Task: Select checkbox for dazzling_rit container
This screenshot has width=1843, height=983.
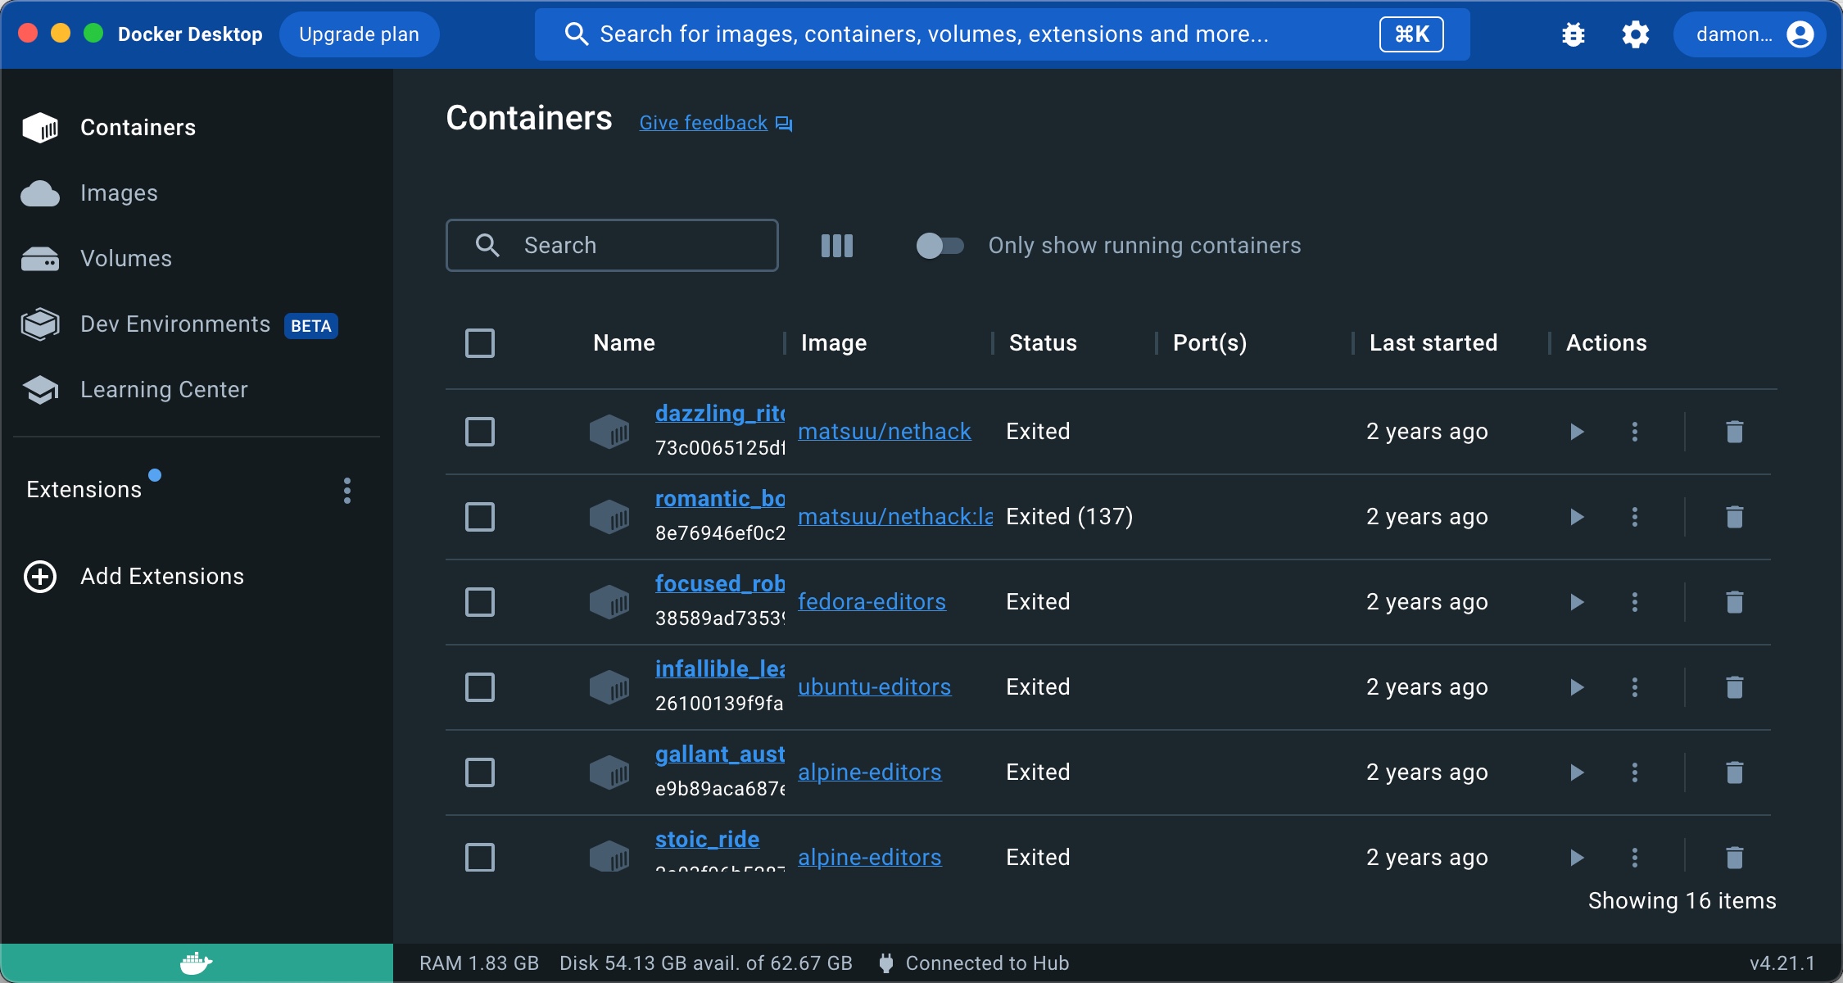Action: pos(480,432)
